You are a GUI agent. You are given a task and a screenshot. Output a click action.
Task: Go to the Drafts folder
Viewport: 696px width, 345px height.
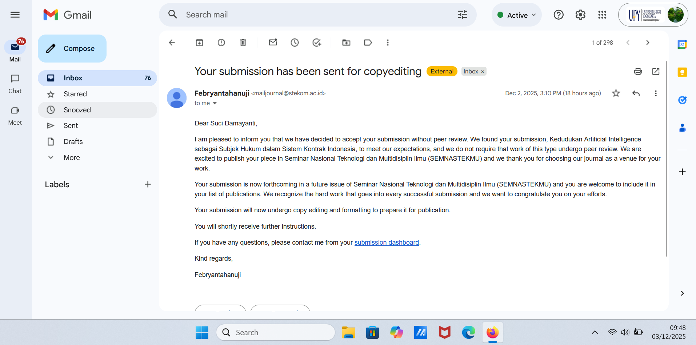coord(73,141)
